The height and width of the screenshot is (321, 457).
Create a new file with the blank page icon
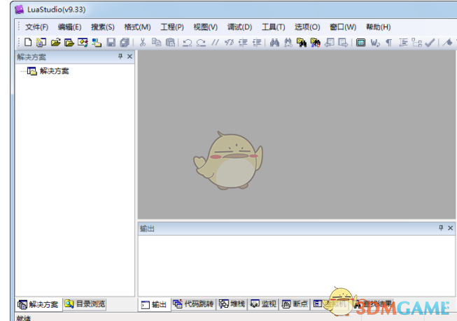(28, 42)
